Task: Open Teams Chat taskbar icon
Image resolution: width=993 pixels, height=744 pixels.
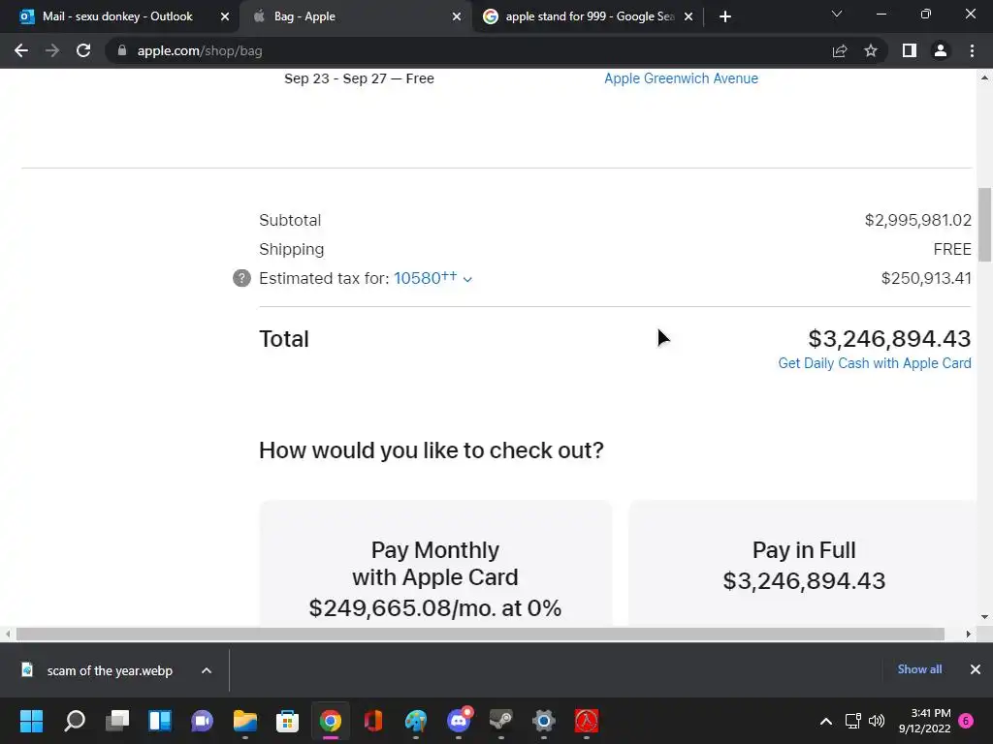Action: 202,721
